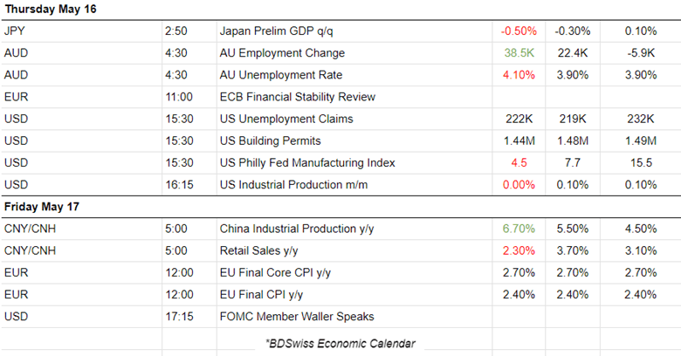
Task: Click US Philly Fed Manufacturing Index
Action: (307, 162)
